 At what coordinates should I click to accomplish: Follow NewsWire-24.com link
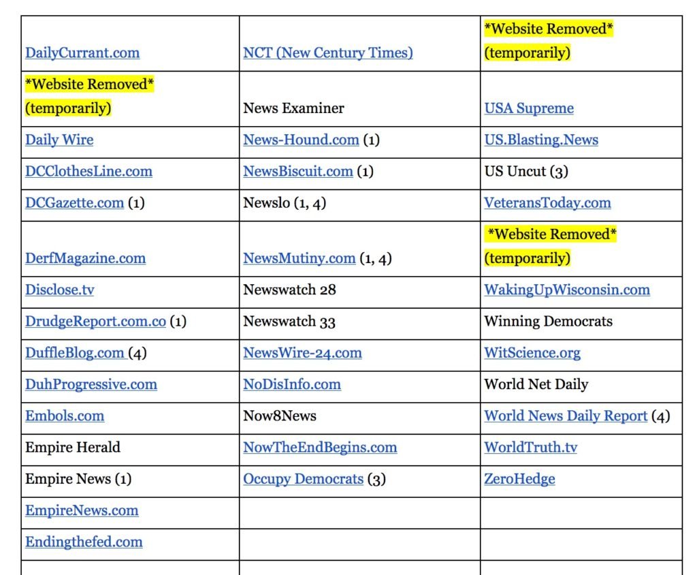tap(302, 353)
